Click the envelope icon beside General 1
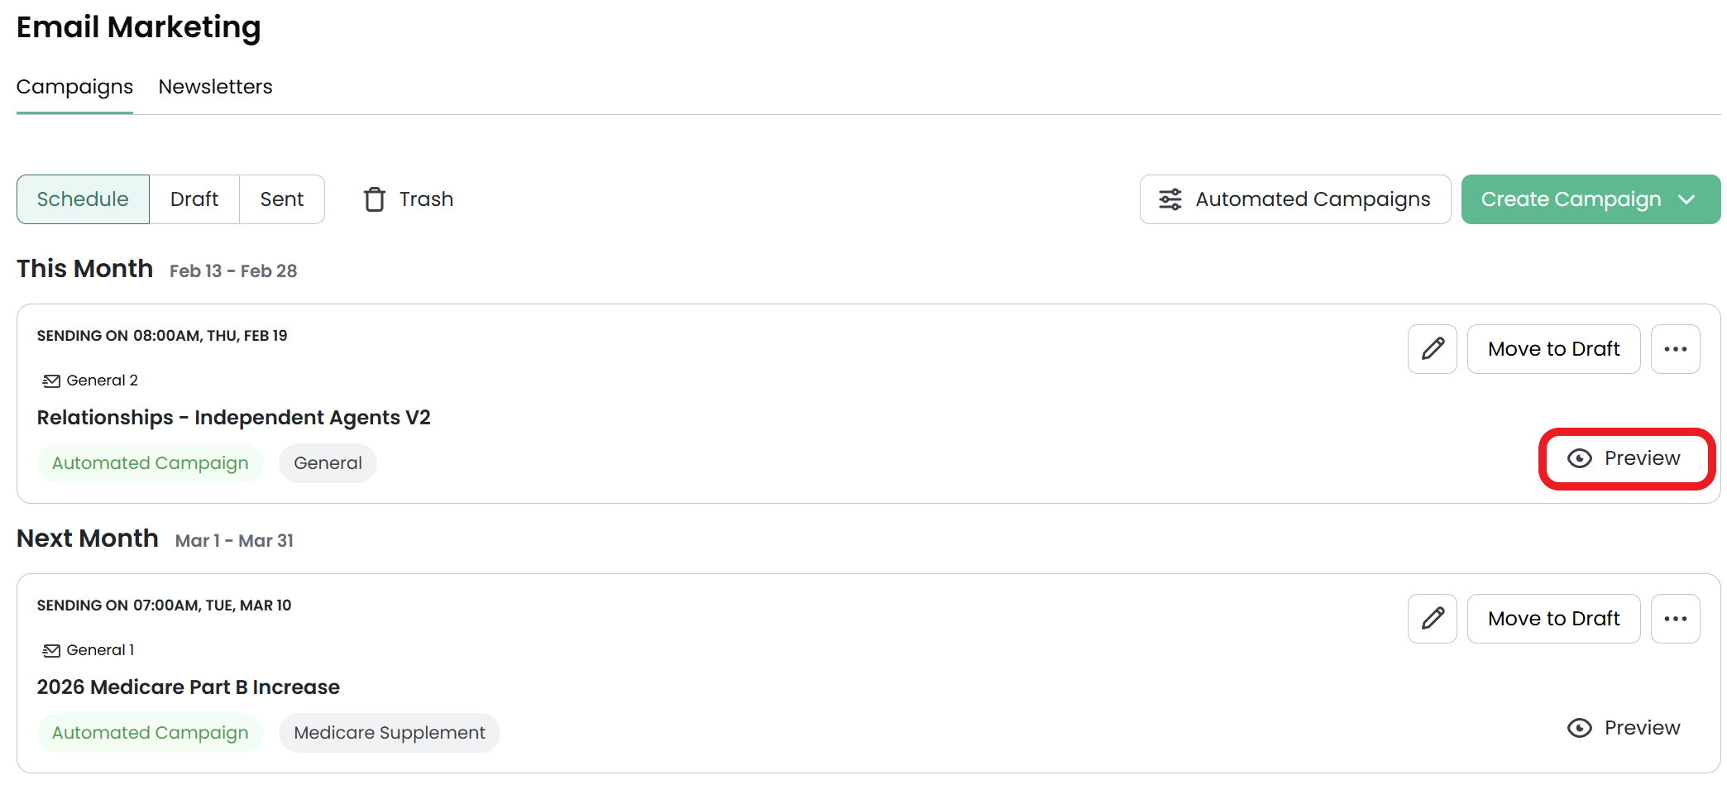 [x=51, y=650]
